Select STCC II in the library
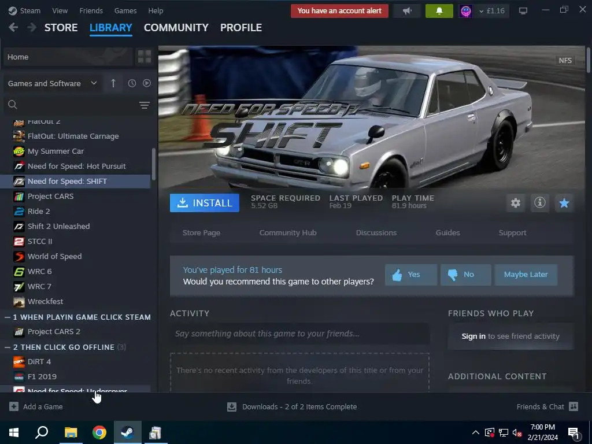The height and width of the screenshot is (444, 592). [x=76, y=242]
